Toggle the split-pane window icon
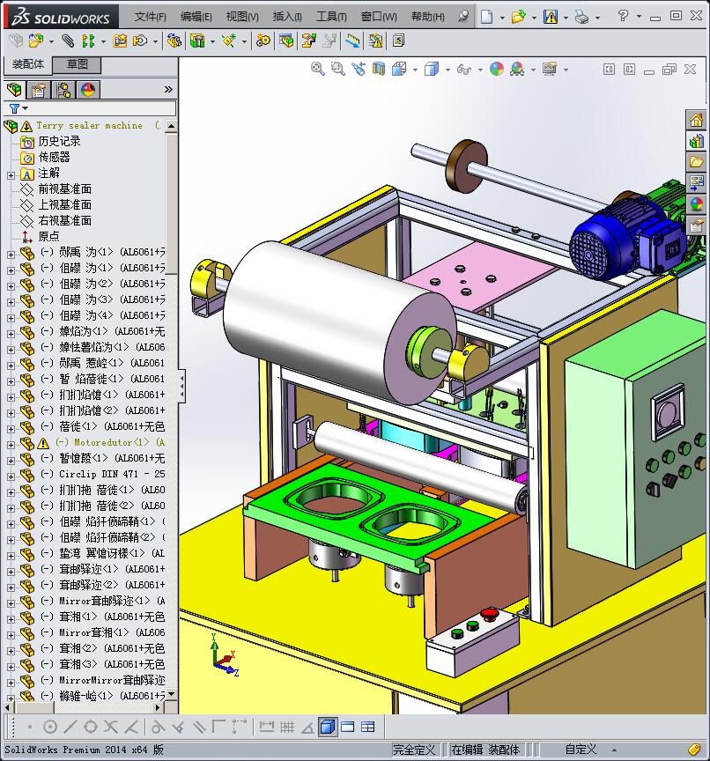Image resolution: width=710 pixels, height=761 pixels. point(368,727)
